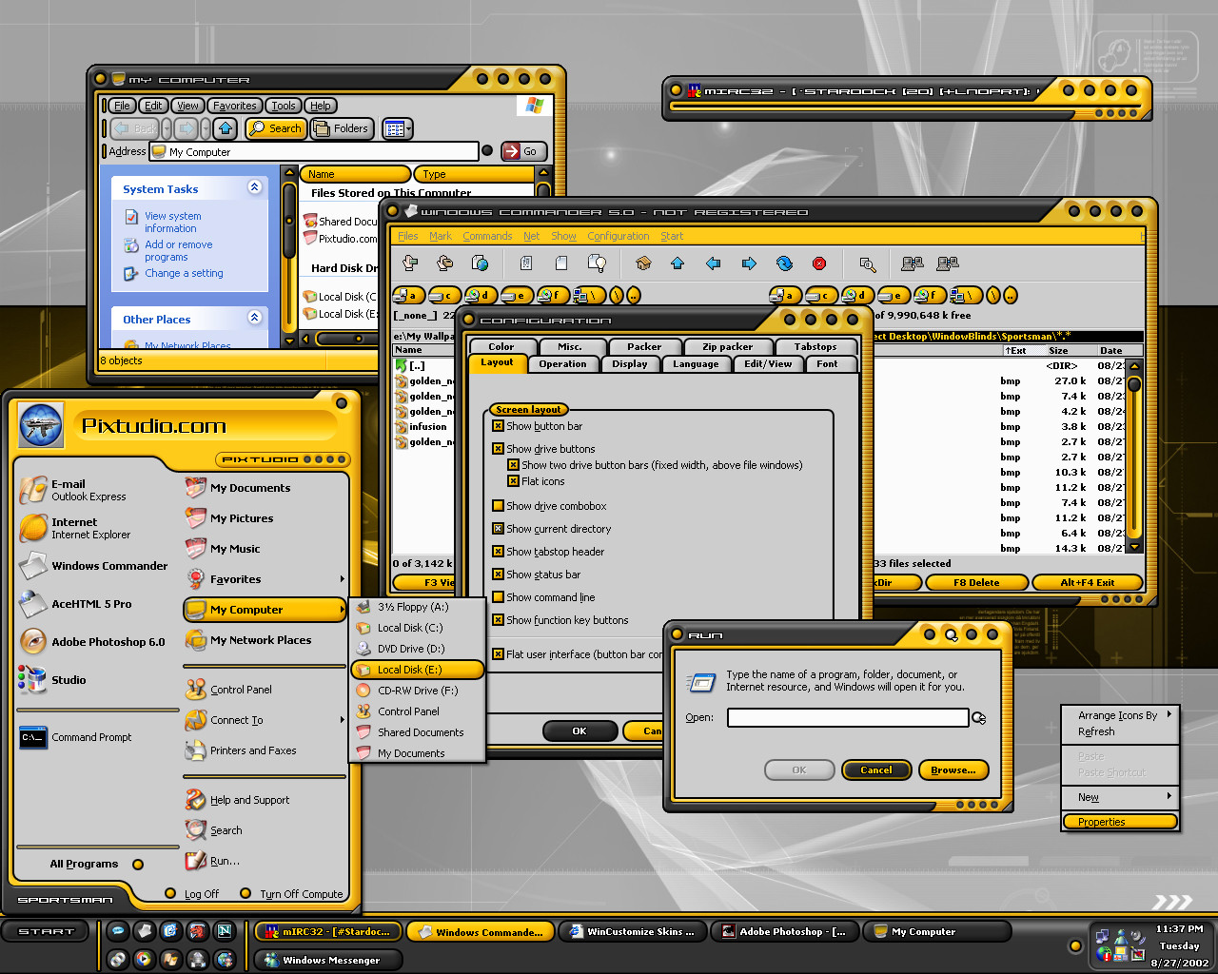Viewport: 1218px width, 974px height.
Task: Open Adobe Photoshop 6.0 from the Start menu
Action: point(93,642)
